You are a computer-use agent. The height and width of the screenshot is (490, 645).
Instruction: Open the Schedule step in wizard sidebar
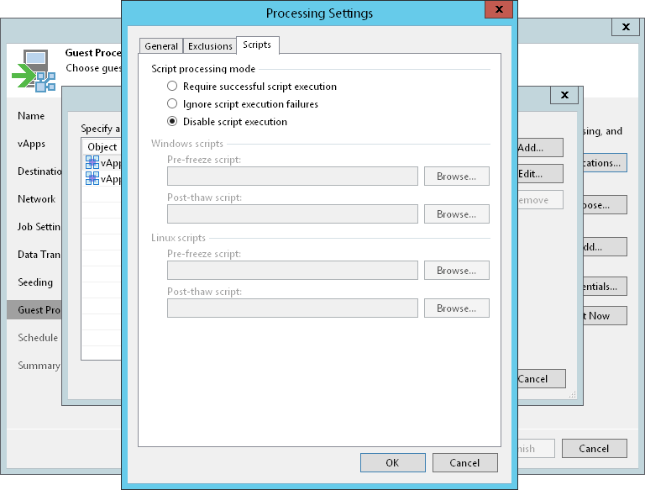tap(38, 338)
